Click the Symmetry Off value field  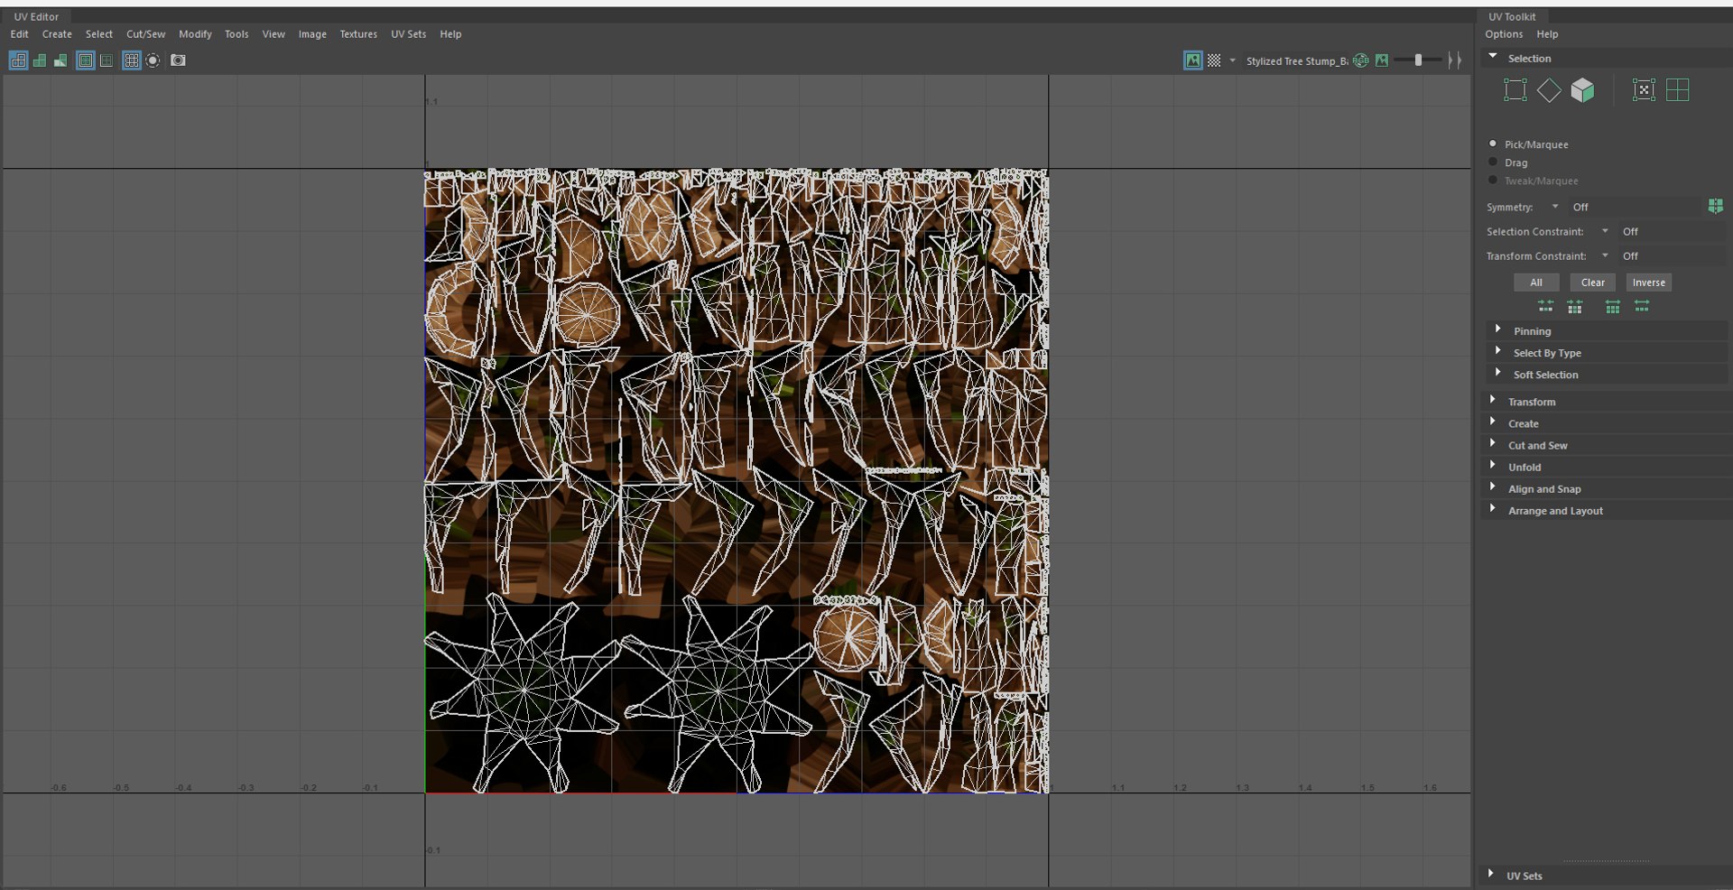click(x=1634, y=207)
